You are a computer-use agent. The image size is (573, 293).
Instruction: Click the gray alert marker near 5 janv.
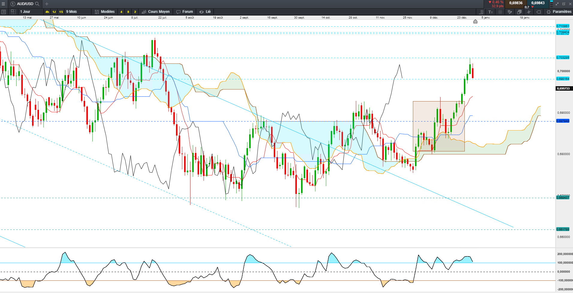click(x=475, y=21)
